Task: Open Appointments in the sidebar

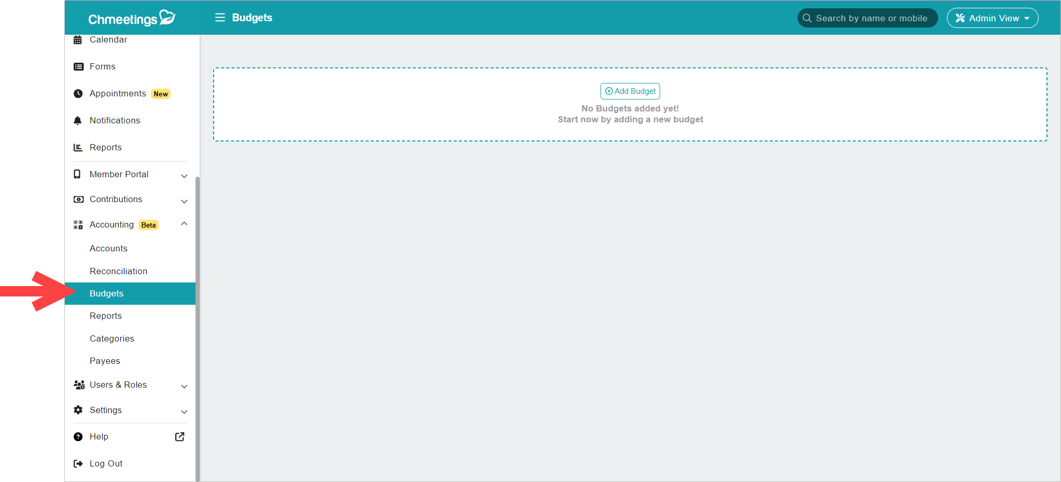Action: click(x=118, y=93)
